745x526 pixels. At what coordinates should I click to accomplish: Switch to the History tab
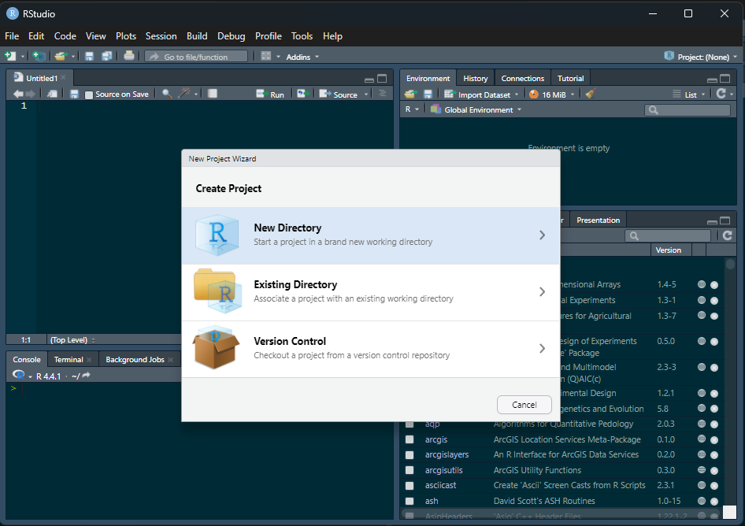click(475, 78)
